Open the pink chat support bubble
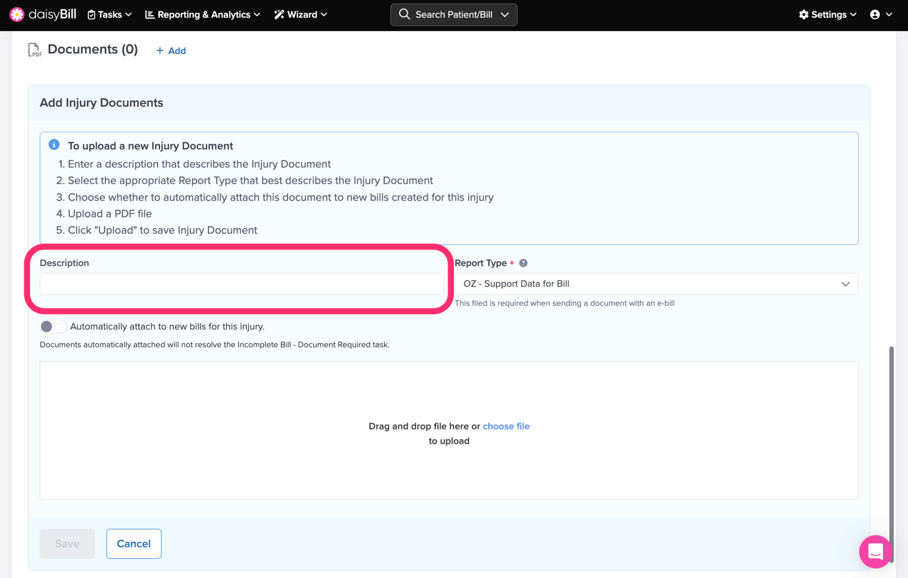 [875, 551]
